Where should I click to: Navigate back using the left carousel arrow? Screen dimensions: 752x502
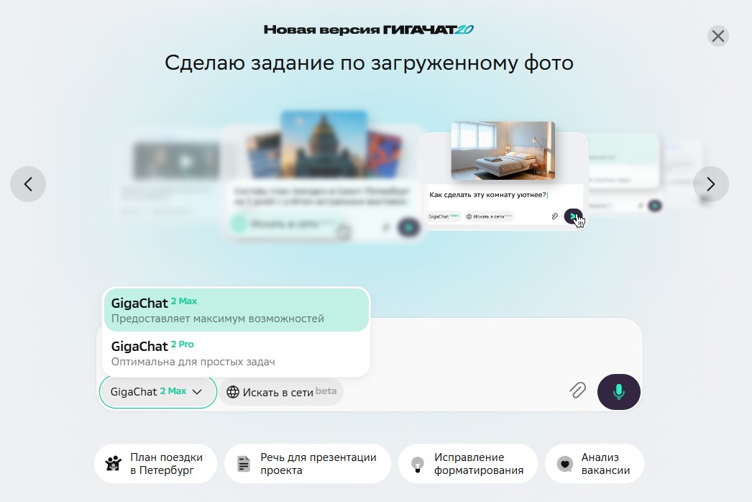tap(28, 184)
